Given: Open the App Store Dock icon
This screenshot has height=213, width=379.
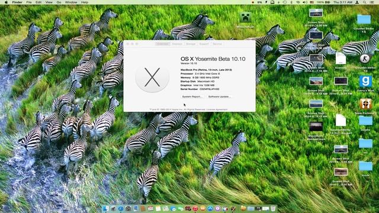Looking at the screenshot, I should (x=210, y=208).
